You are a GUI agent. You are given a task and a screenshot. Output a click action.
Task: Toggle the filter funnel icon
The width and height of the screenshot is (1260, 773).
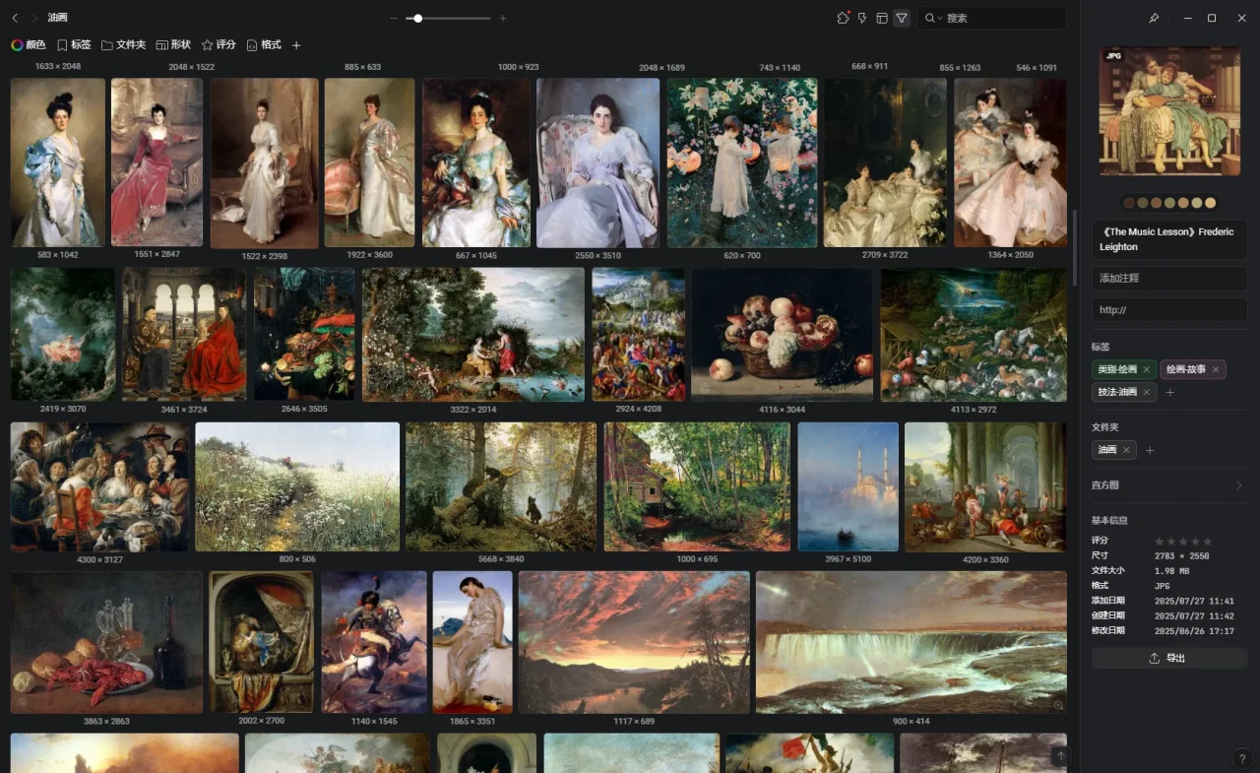[901, 18]
